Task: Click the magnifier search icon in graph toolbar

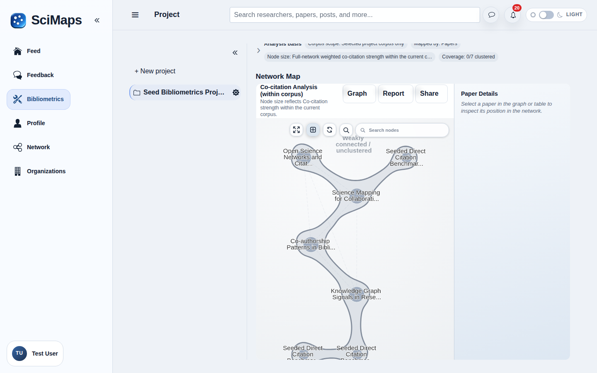Action: point(346,130)
